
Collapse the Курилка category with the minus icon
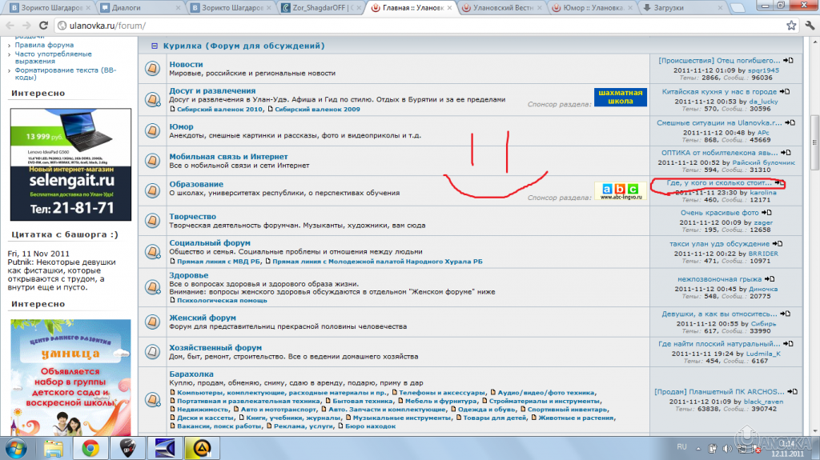click(x=155, y=46)
